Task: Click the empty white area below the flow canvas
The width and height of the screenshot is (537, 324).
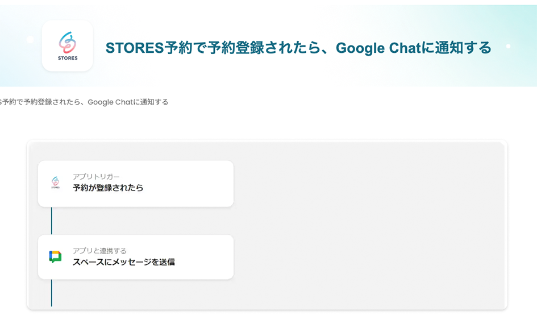Action: point(267,317)
